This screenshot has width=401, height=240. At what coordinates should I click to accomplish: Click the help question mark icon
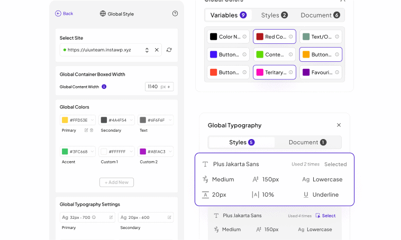tap(175, 14)
